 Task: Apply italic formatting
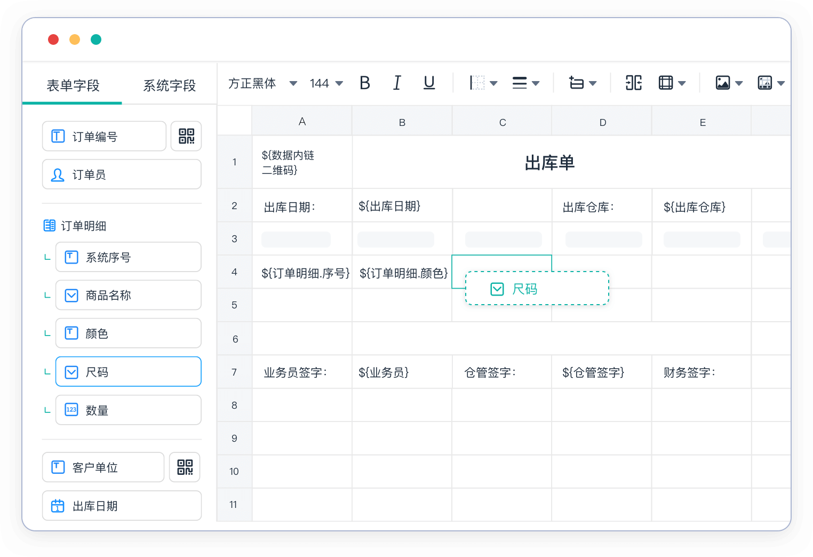tap(397, 83)
